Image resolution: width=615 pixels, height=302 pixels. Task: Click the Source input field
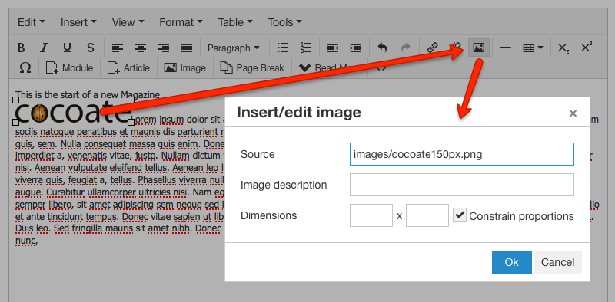(x=462, y=154)
